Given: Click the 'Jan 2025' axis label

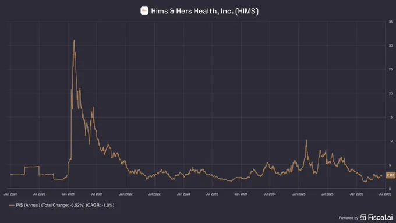Looking at the screenshot, I should click(x=299, y=194).
